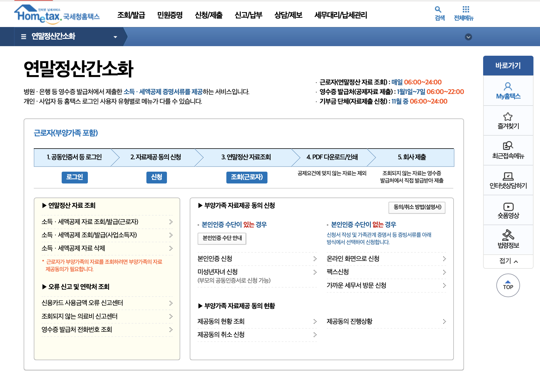Click the 로그인 button
540x372 pixels.
tap(74, 177)
